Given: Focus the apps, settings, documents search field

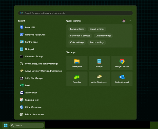Looking at the screenshot, I should [x=75, y=13].
